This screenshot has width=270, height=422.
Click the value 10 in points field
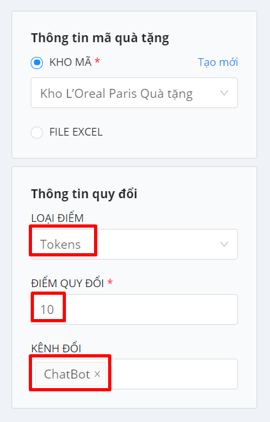(47, 309)
